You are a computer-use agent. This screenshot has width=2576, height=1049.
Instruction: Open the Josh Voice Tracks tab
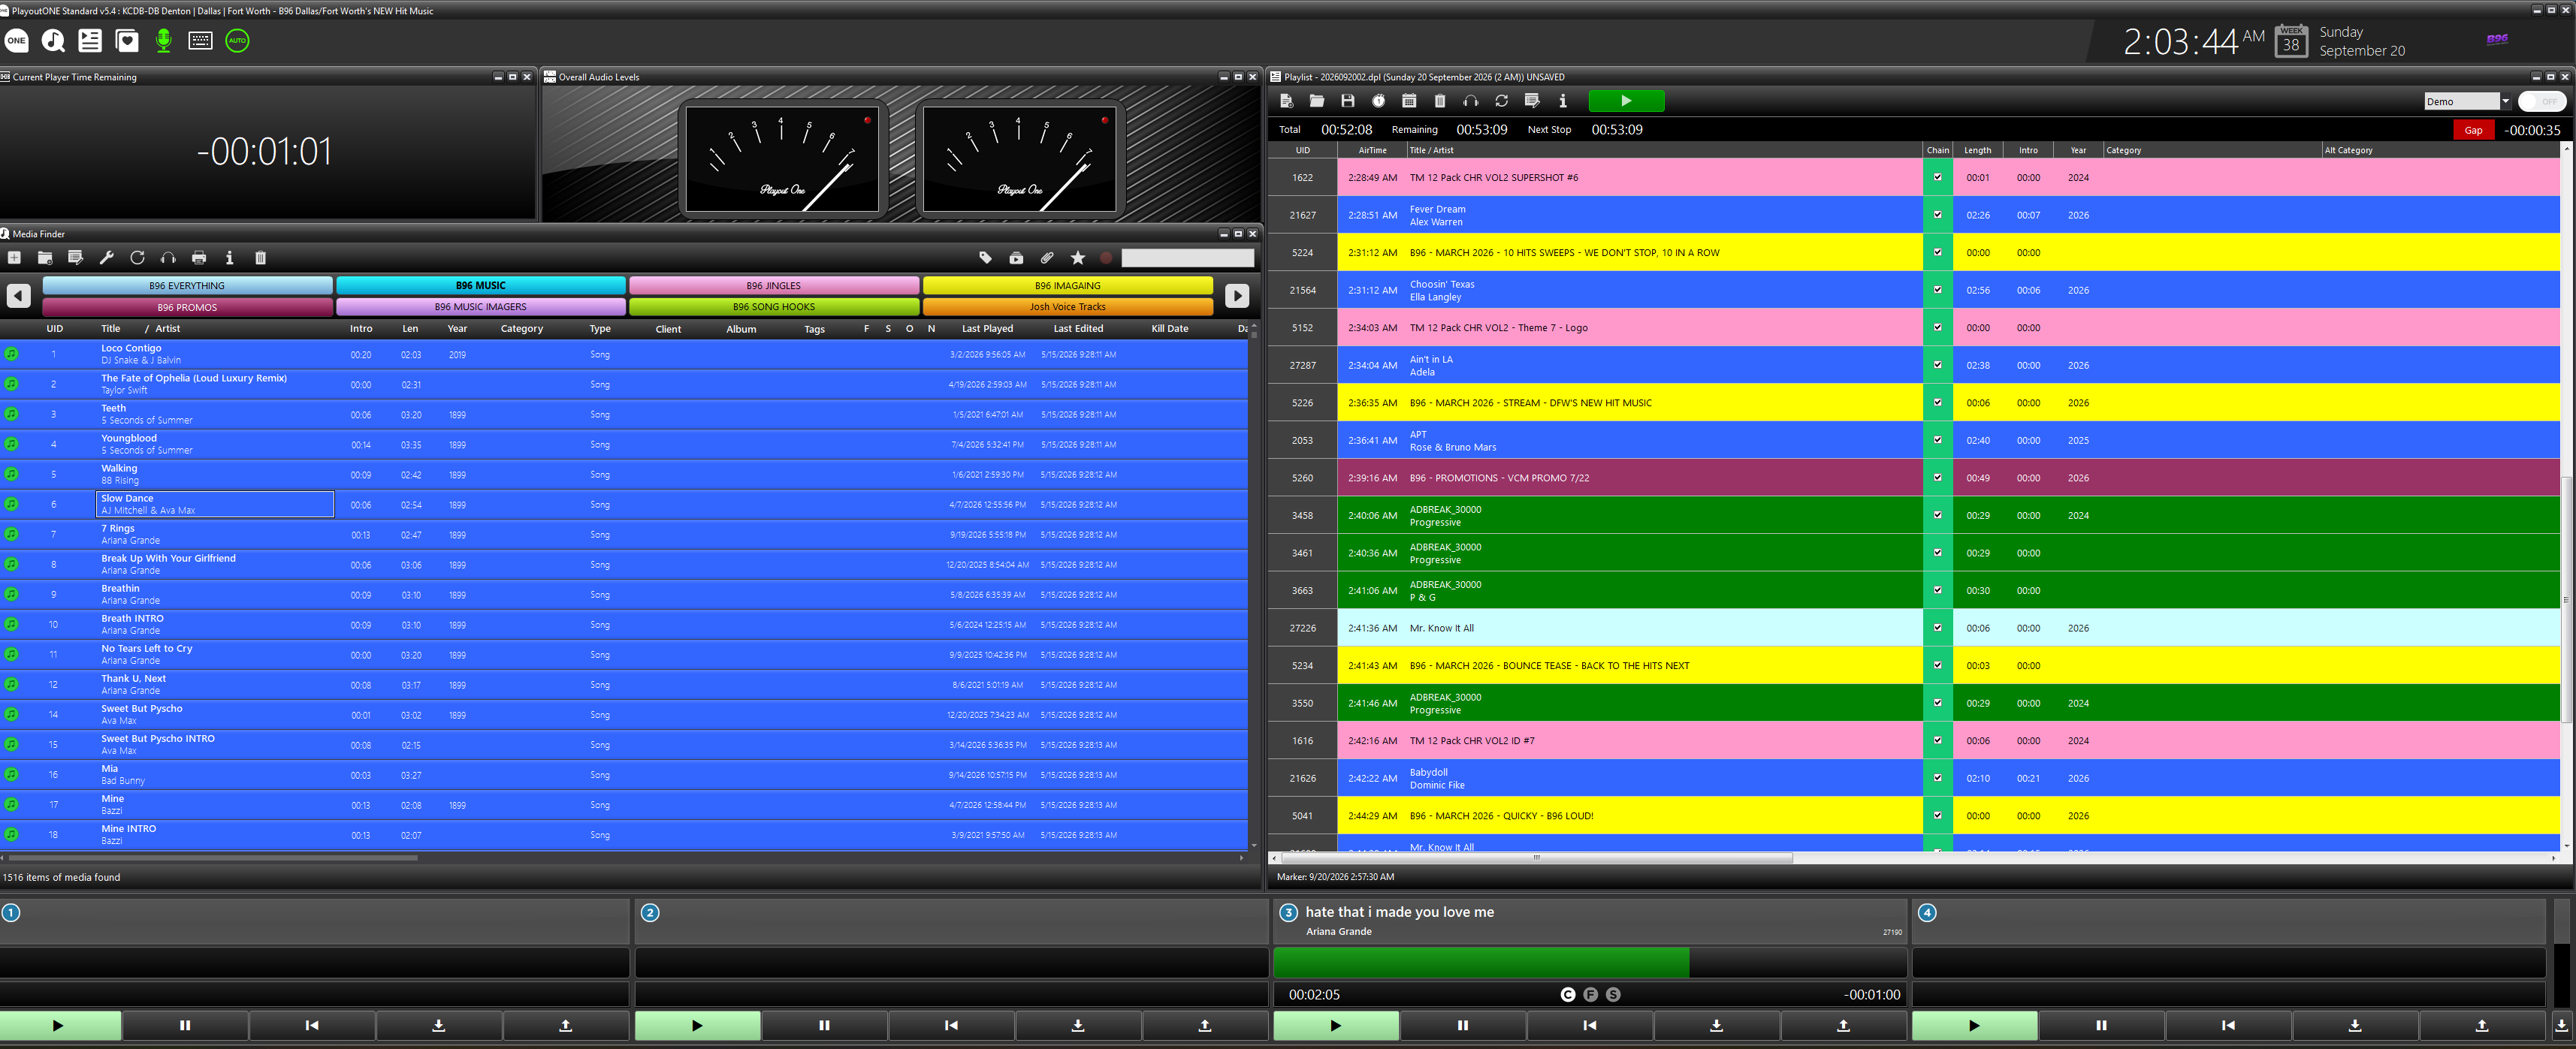1068,307
